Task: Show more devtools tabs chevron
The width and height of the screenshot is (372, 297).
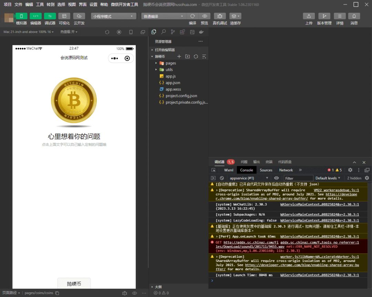Action: (x=300, y=170)
